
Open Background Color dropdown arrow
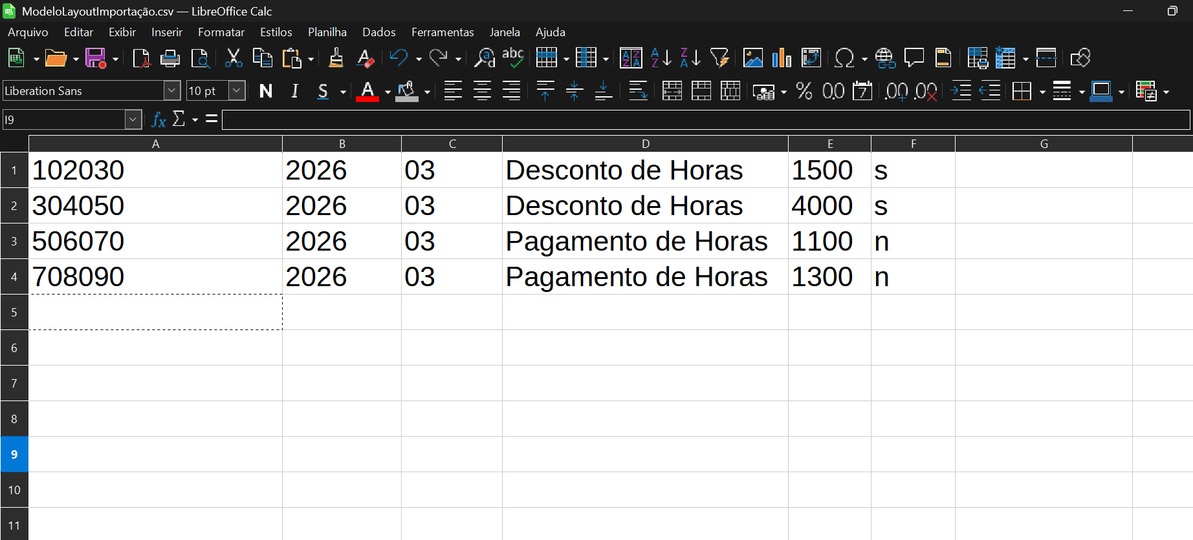[427, 92]
